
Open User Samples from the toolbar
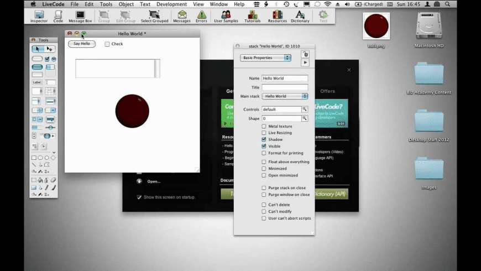pyautogui.click(x=226, y=17)
